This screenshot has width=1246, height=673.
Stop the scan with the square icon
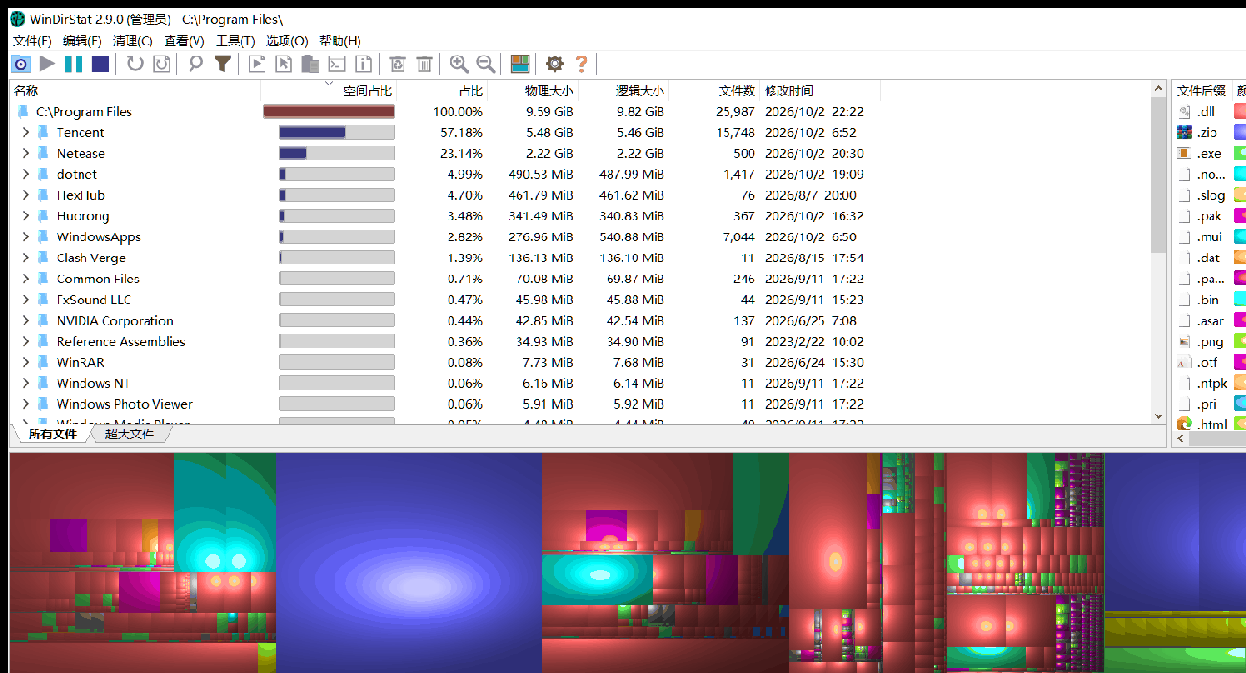(x=101, y=63)
